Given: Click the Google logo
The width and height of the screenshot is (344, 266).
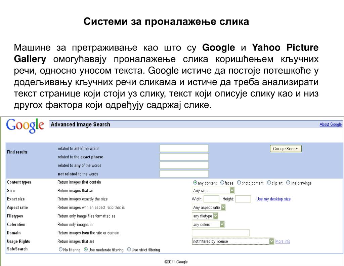Looking at the screenshot, I should click(x=25, y=125).
